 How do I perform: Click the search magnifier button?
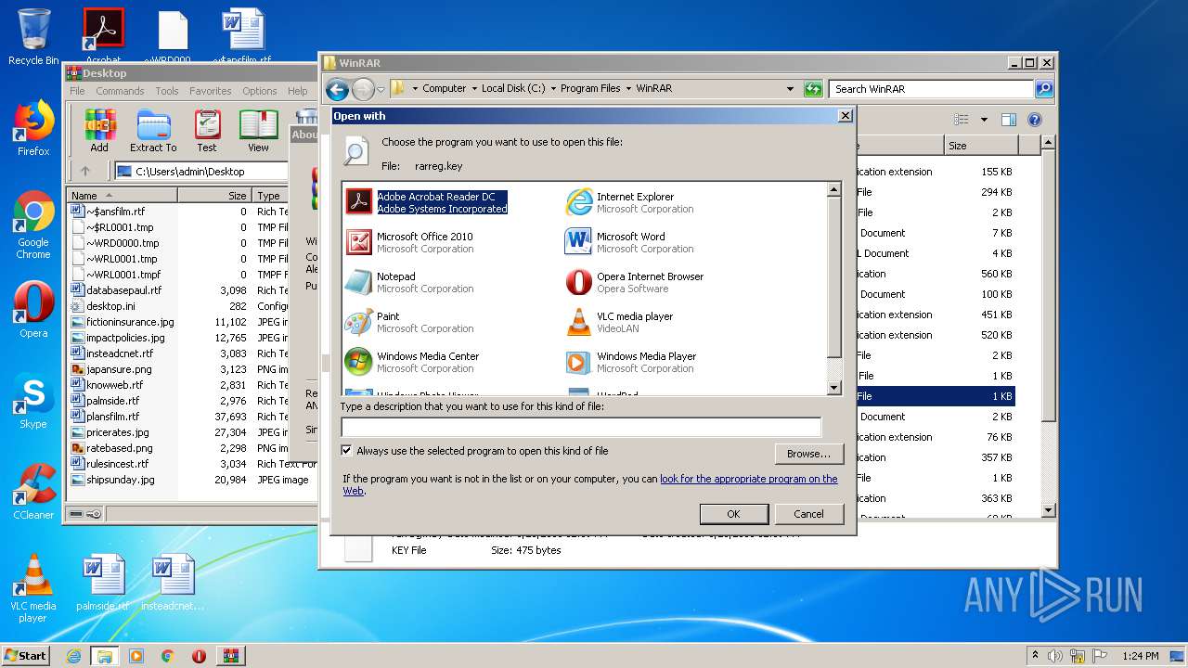[1044, 89]
